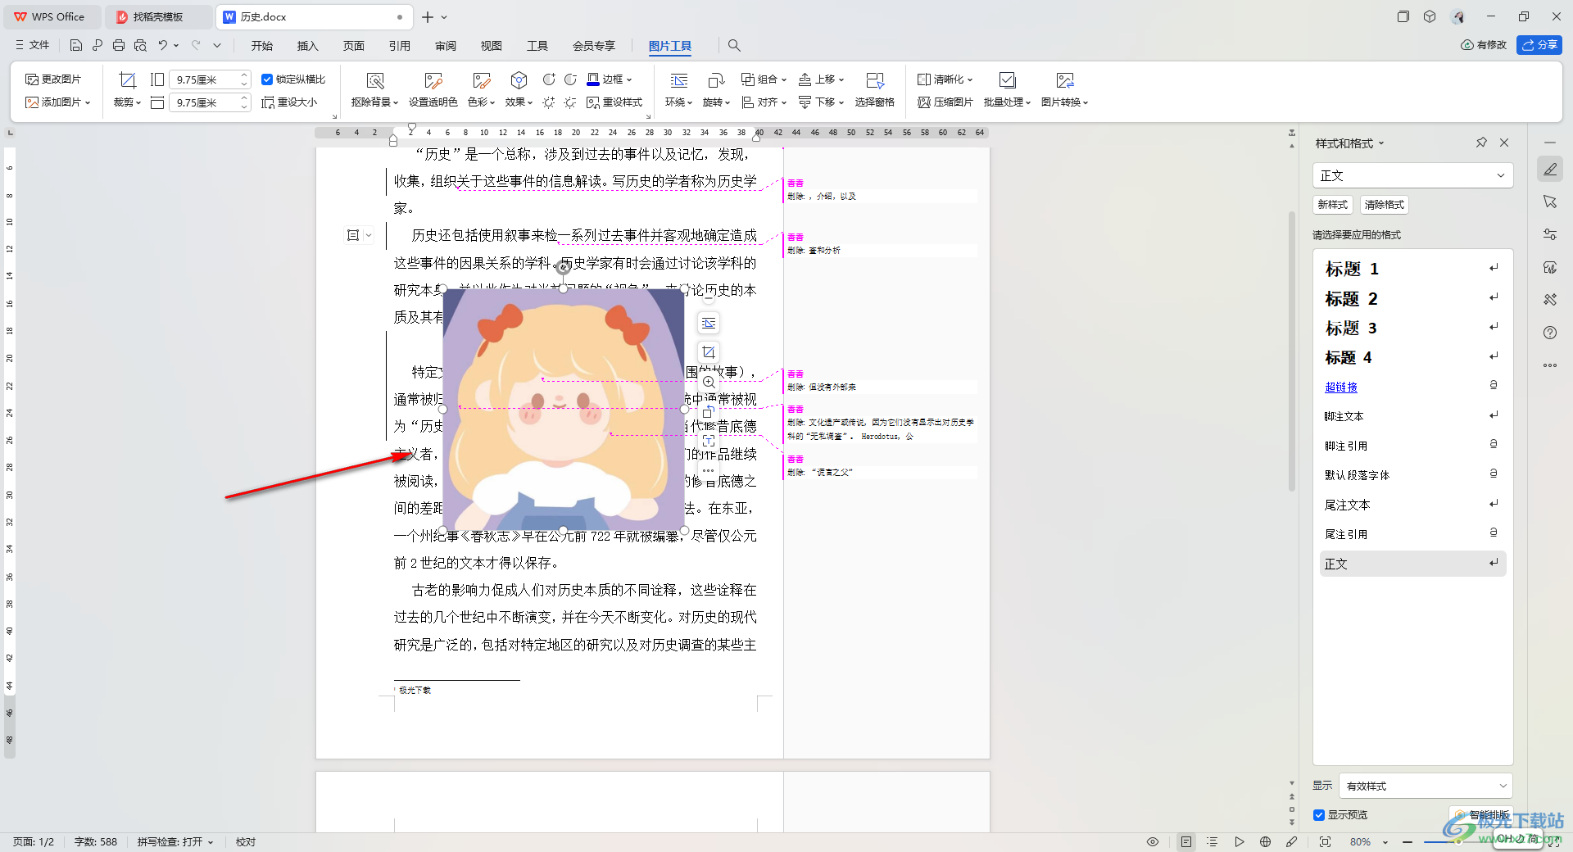The width and height of the screenshot is (1573, 852).
Task: Switch to the 开始 Home tab
Action: click(262, 46)
